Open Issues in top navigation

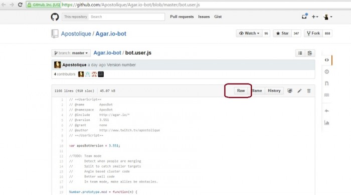(x=204, y=16)
